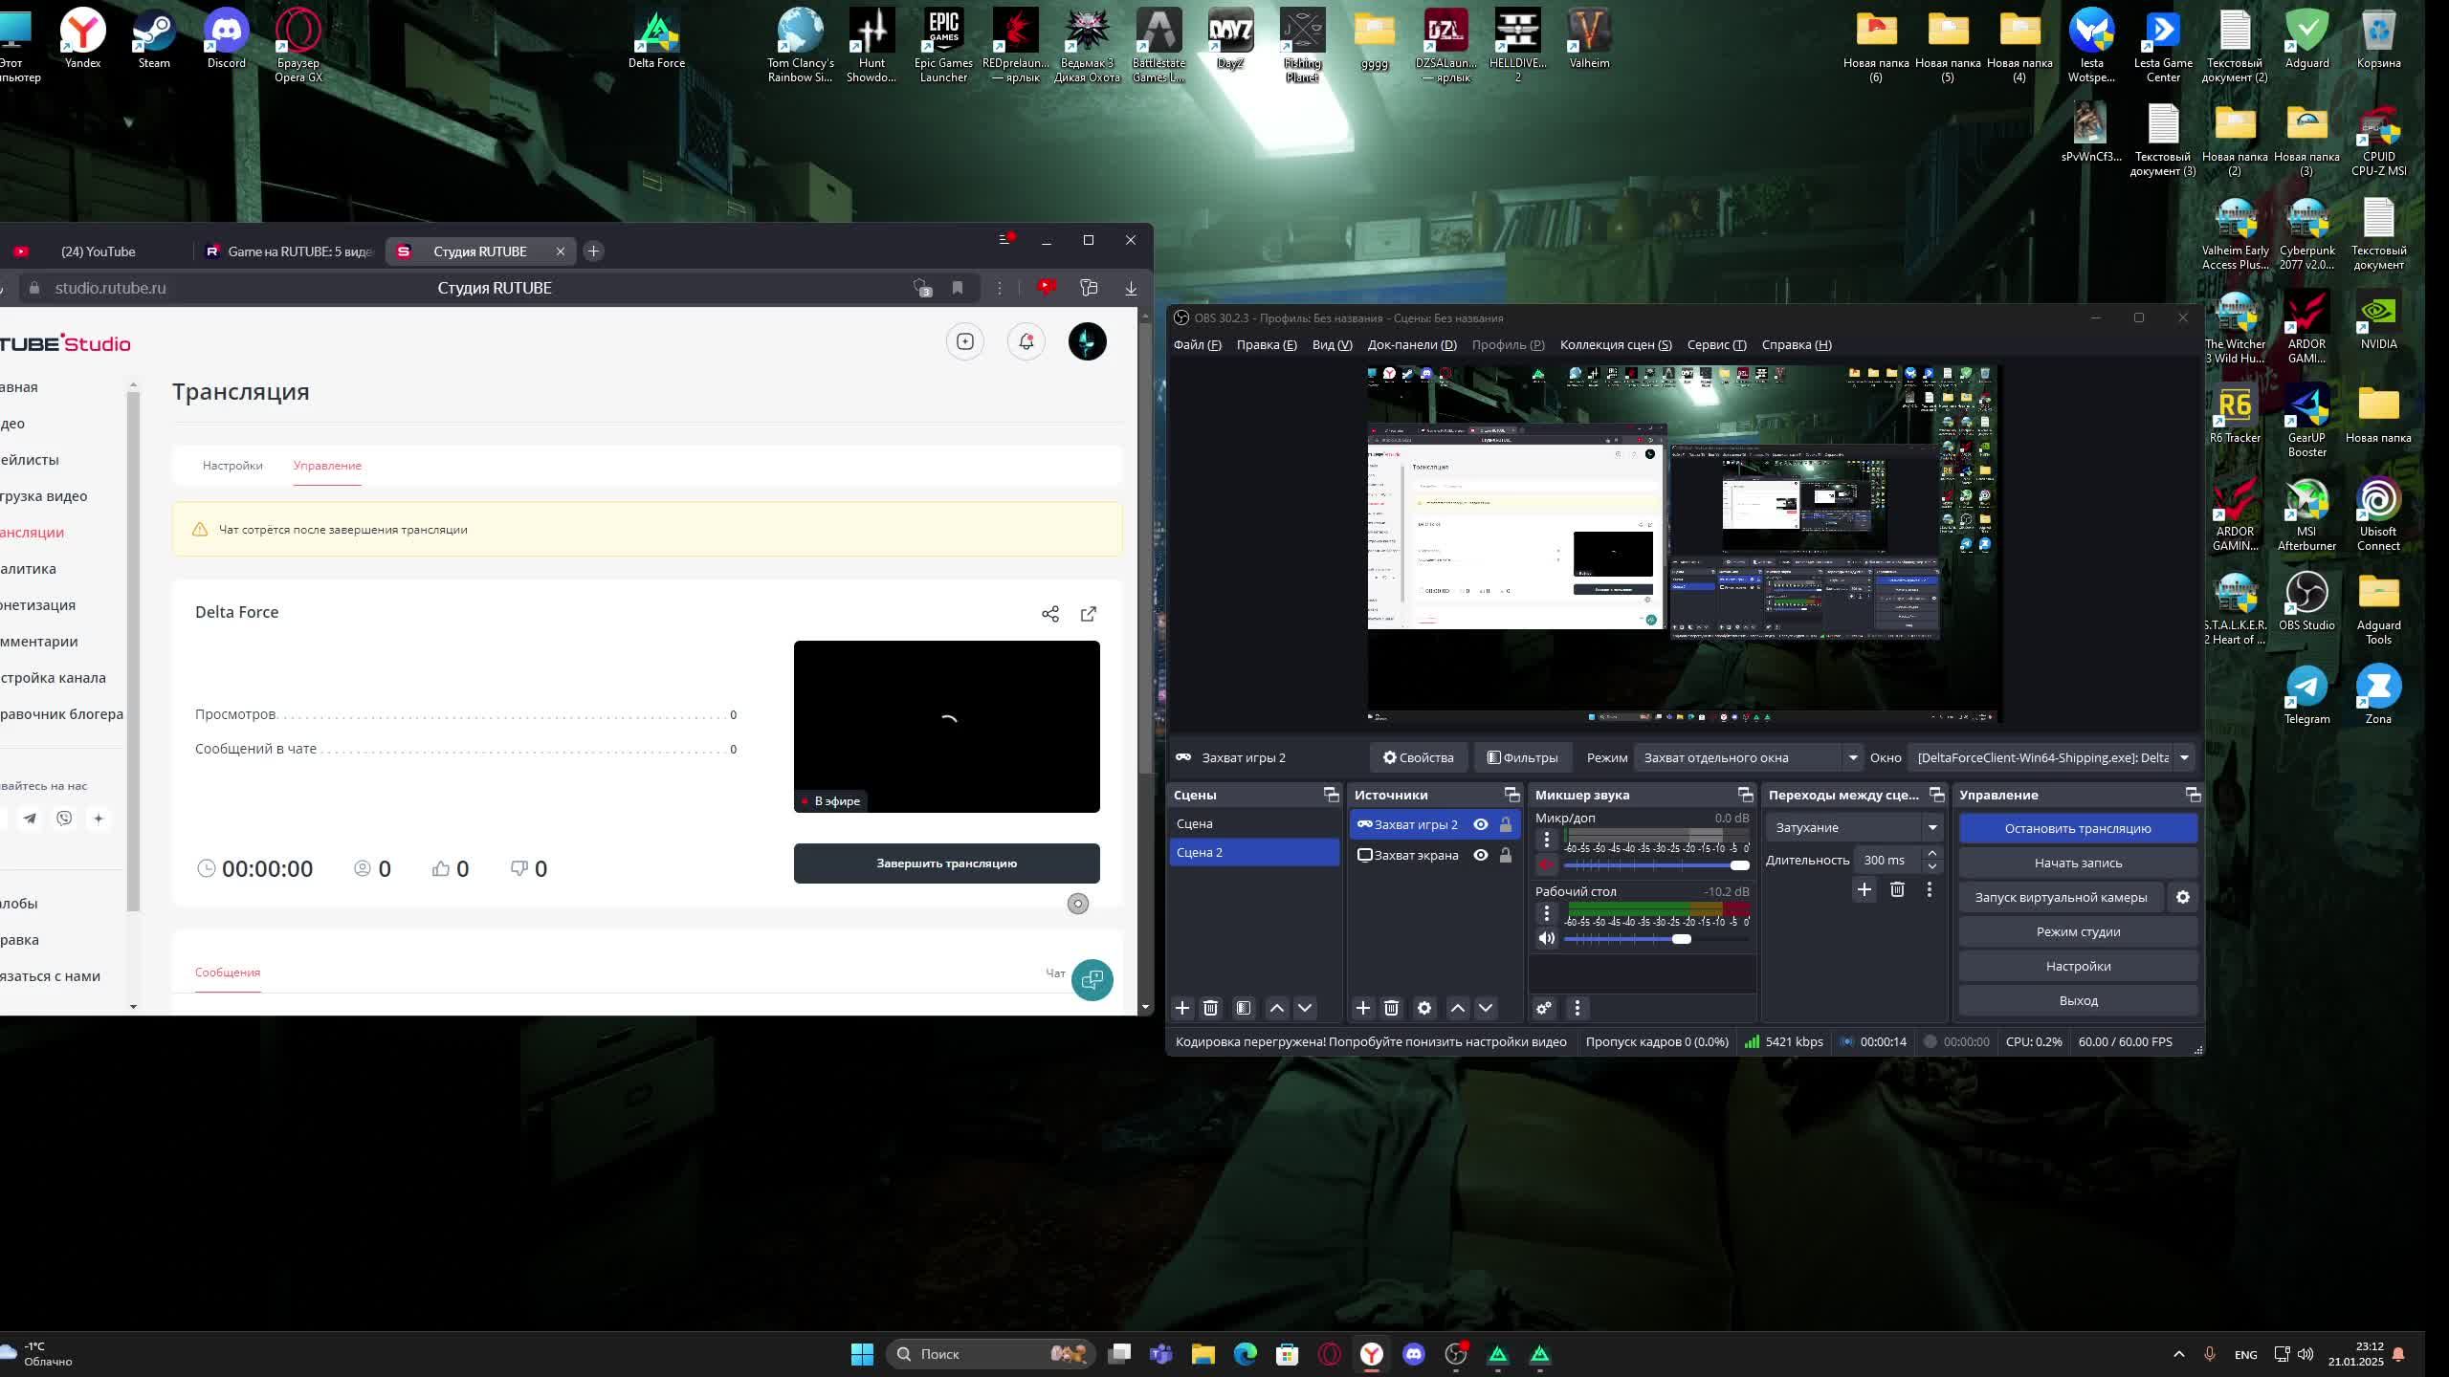Click Начать запись in OBS
This screenshot has width=2449, height=1377.
pyautogui.click(x=2078, y=863)
